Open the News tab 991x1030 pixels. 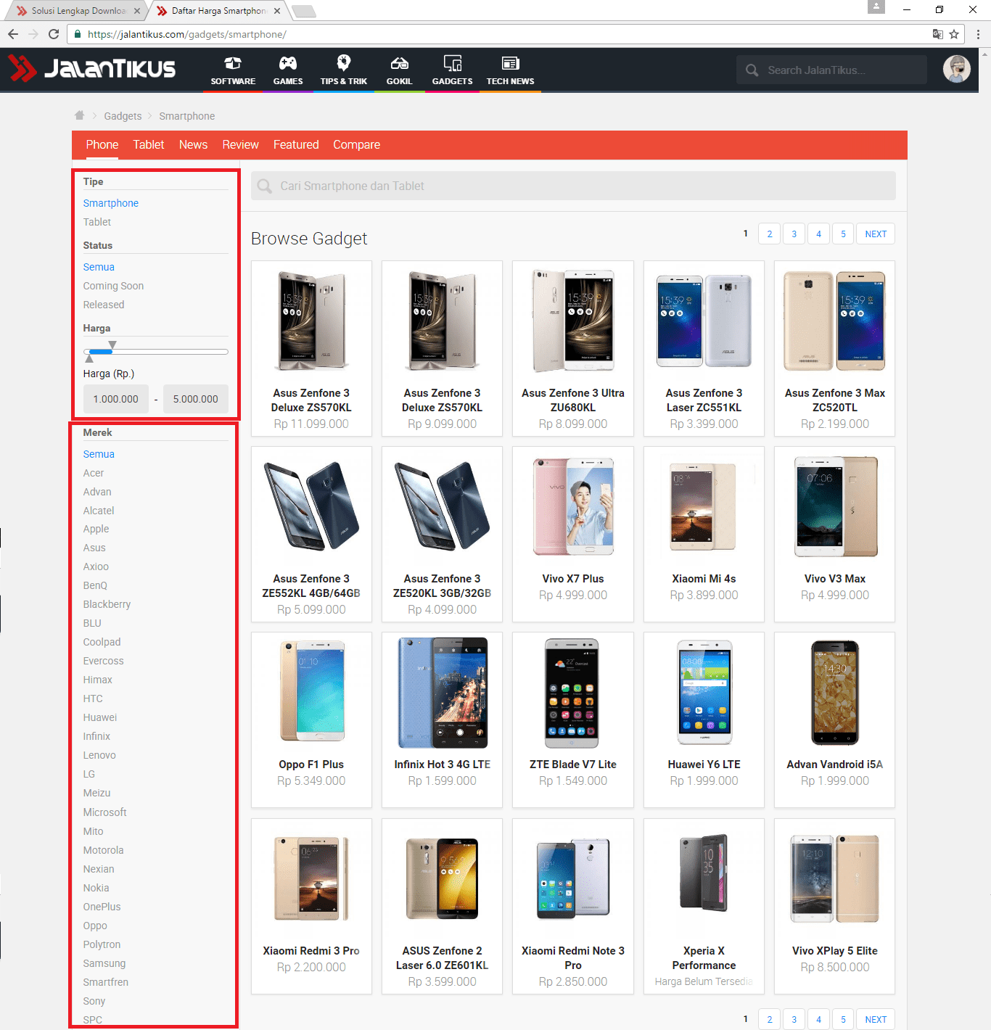(x=193, y=145)
